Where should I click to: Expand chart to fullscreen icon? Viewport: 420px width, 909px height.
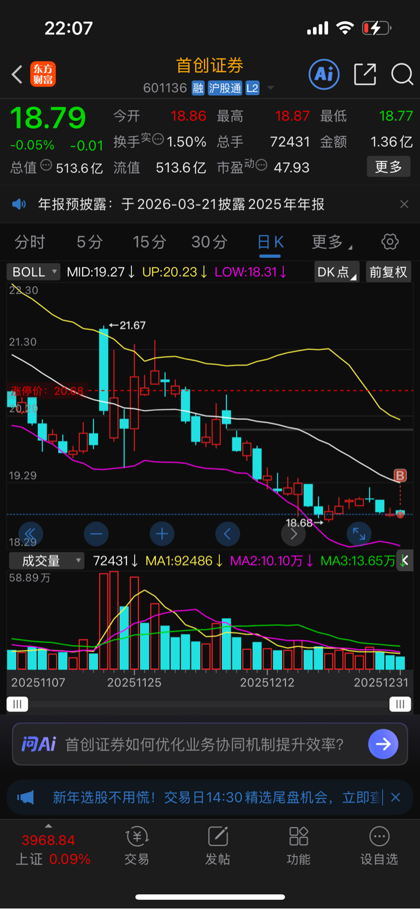tap(359, 534)
